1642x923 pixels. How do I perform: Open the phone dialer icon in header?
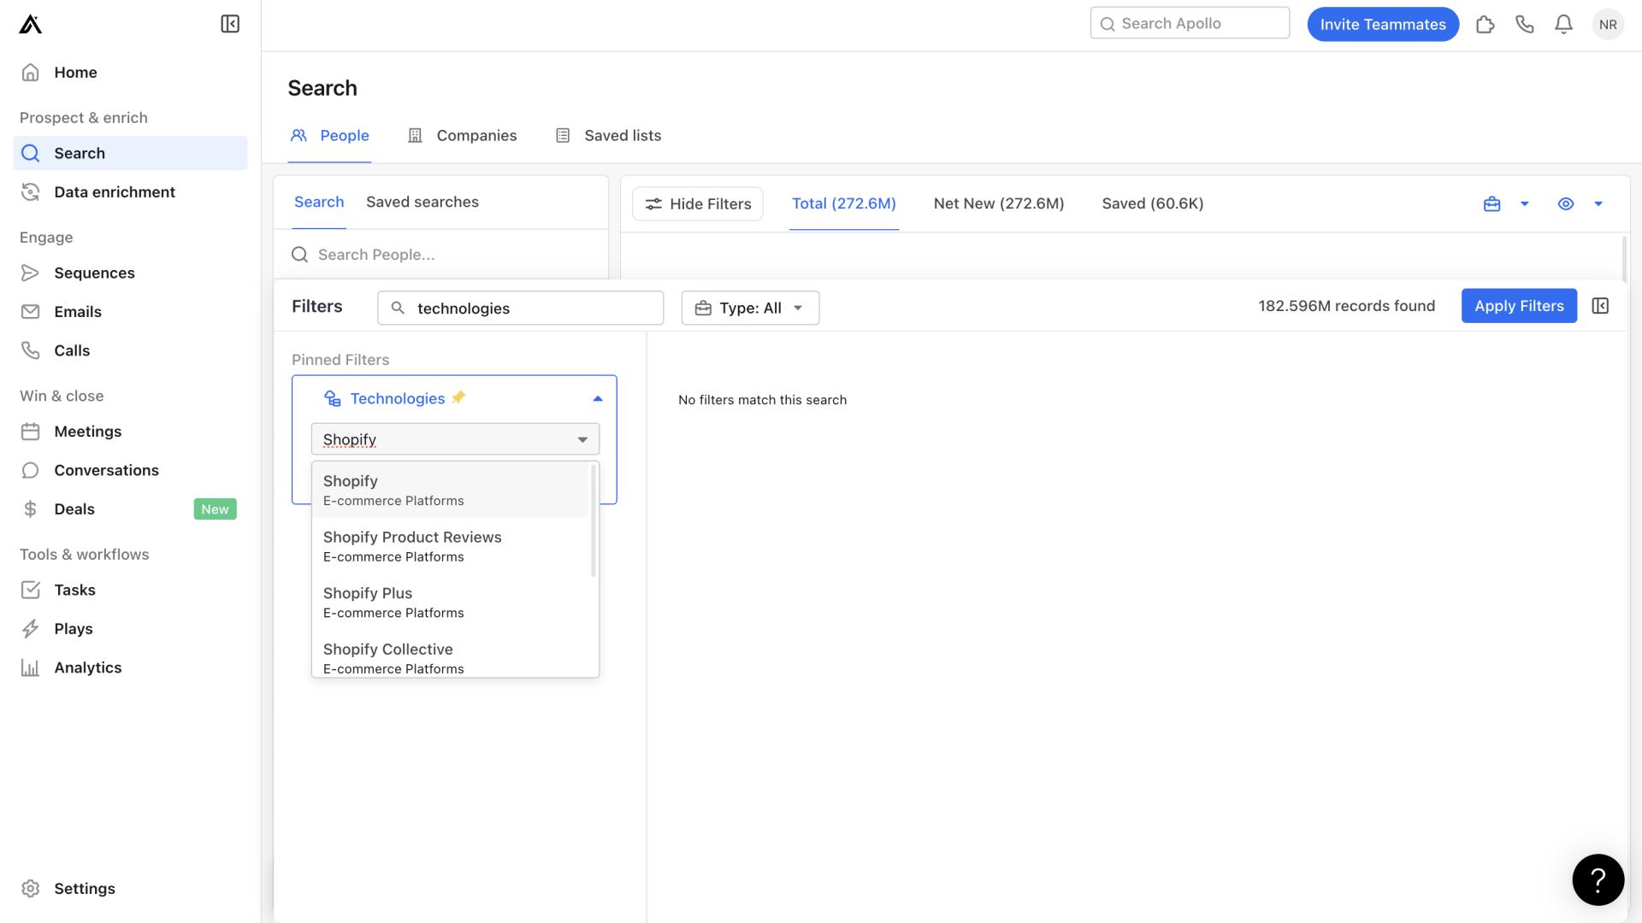(x=1525, y=24)
